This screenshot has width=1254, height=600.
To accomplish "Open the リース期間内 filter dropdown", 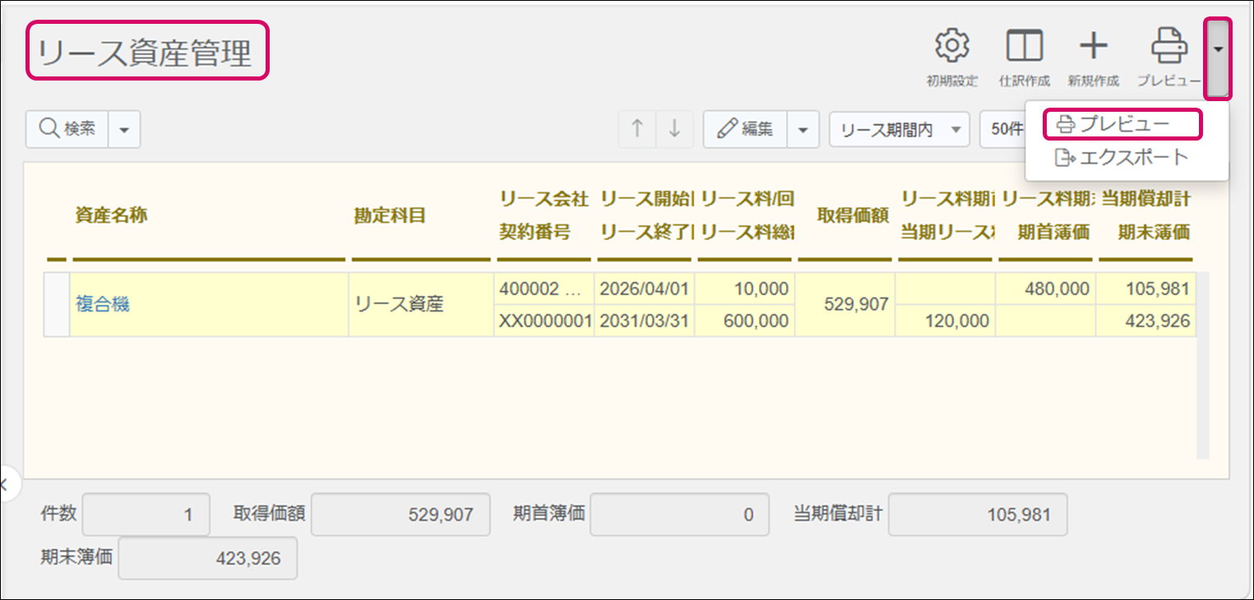I will (899, 130).
